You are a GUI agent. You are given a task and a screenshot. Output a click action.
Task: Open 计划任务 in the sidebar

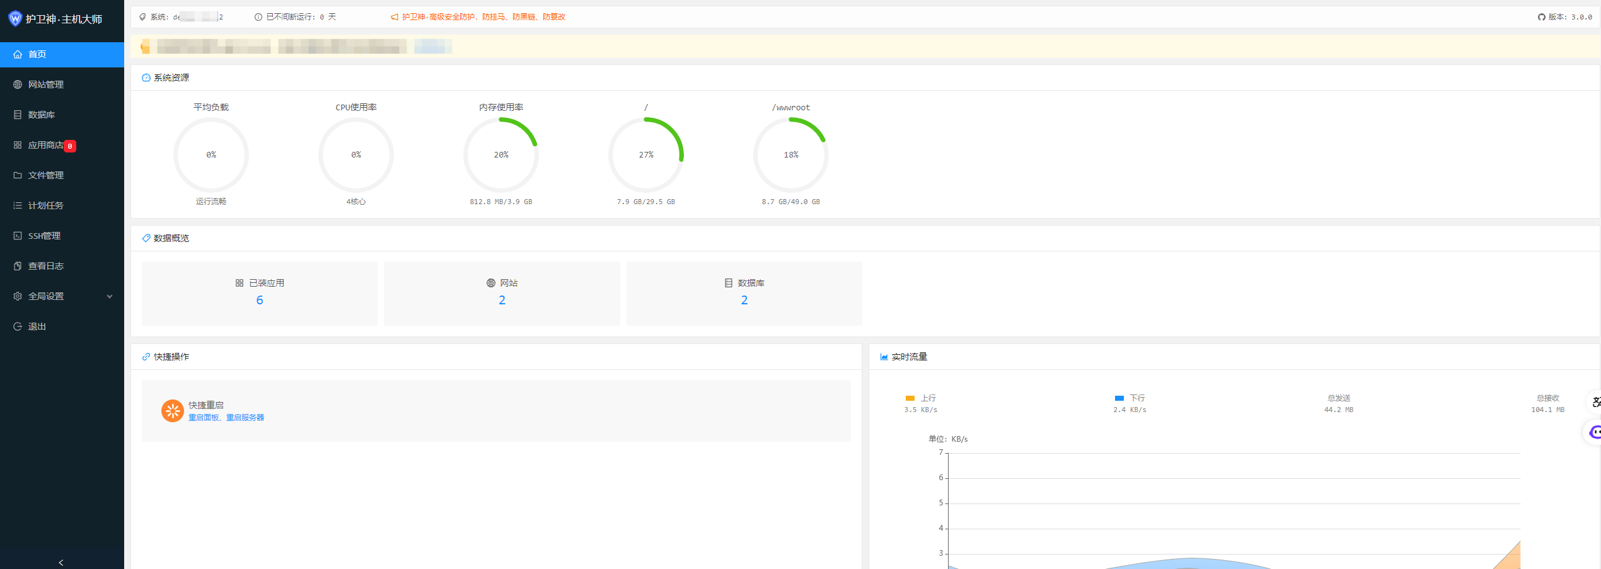[x=62, y=205]
